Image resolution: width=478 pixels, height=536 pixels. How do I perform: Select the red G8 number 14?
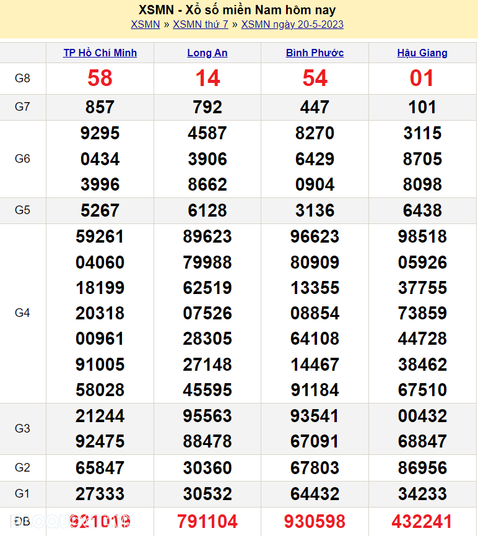(x=207, y=79)
